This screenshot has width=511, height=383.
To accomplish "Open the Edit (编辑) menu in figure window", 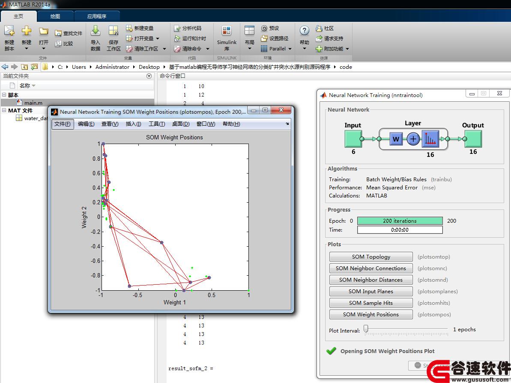I will 86,124.
